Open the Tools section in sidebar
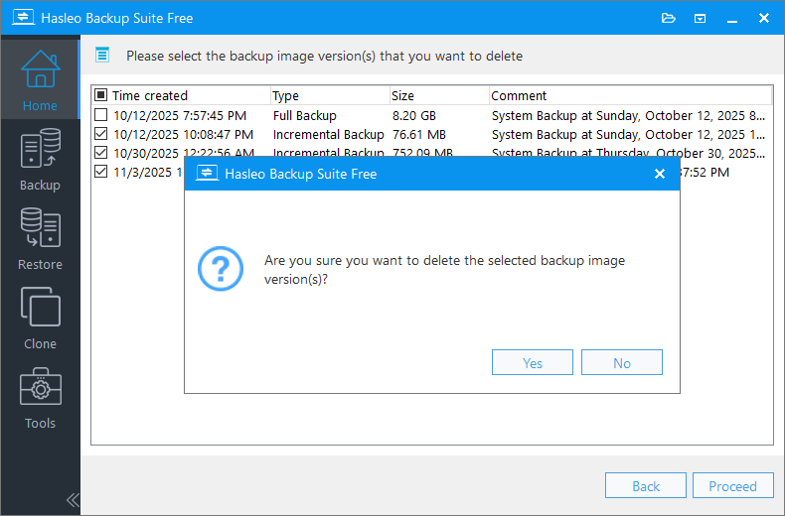Viewport: 785px width, 516px height. point(40,398)
